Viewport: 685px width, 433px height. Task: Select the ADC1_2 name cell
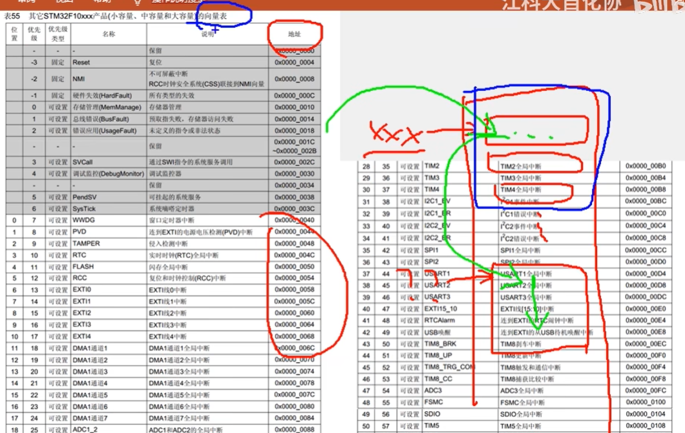(x=109, y=429)
